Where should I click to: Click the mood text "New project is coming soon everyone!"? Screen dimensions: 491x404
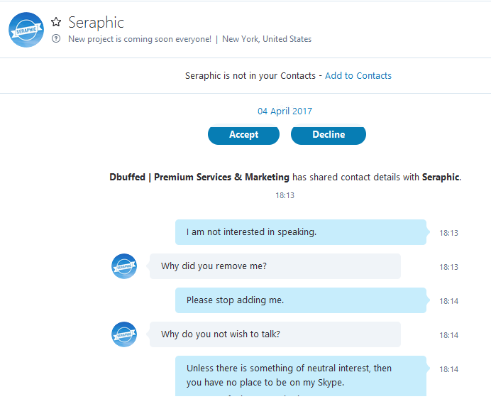(x=140, y=39)
